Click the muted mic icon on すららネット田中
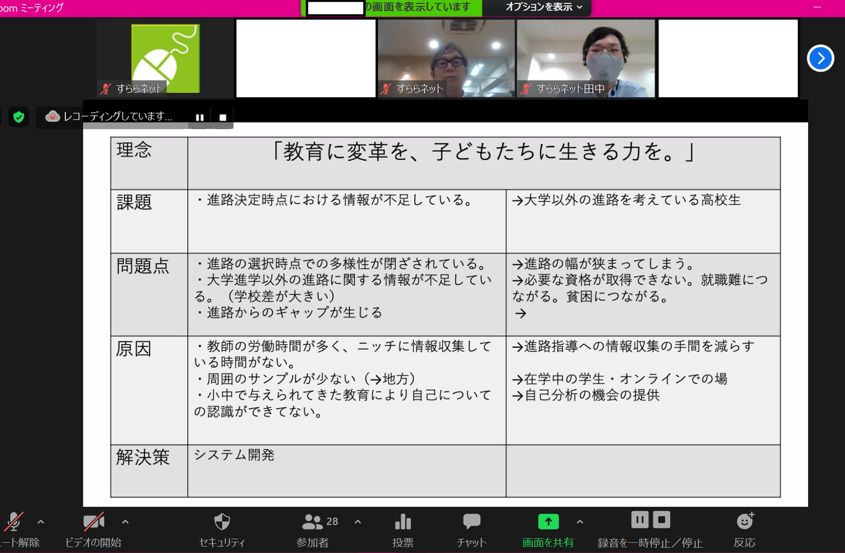This screenshot has width=845, height=553. tap(526, 89)
